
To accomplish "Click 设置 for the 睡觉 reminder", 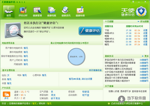I will pyautogui.click(x=145, y=44).
